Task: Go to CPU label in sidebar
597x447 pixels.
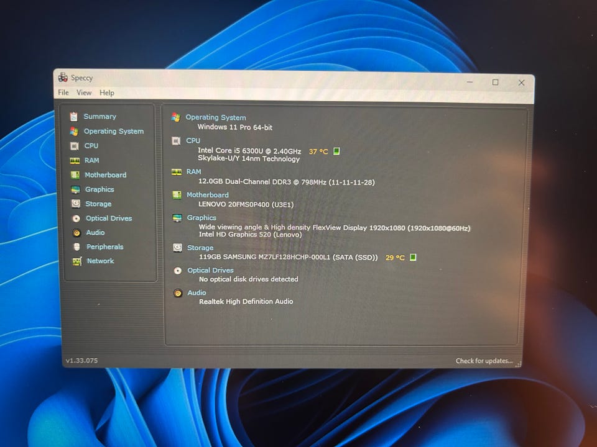Action: [91, 145]
